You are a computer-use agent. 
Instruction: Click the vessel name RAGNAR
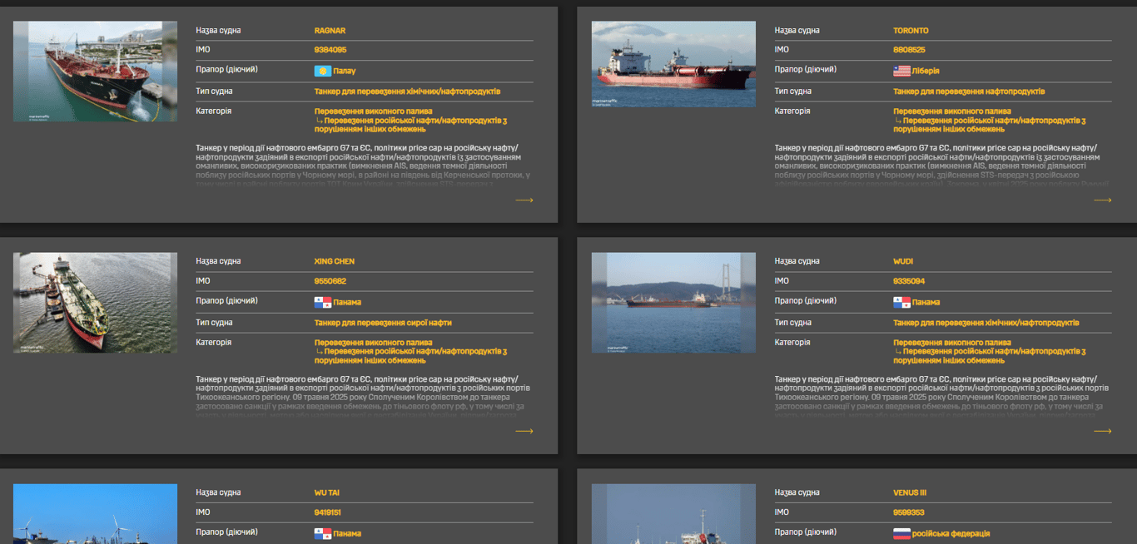[x=330, y=31]
